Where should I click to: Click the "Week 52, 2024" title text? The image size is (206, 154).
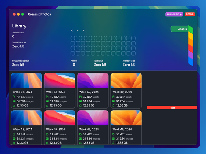pyautogui.click(x=23, y=92)
